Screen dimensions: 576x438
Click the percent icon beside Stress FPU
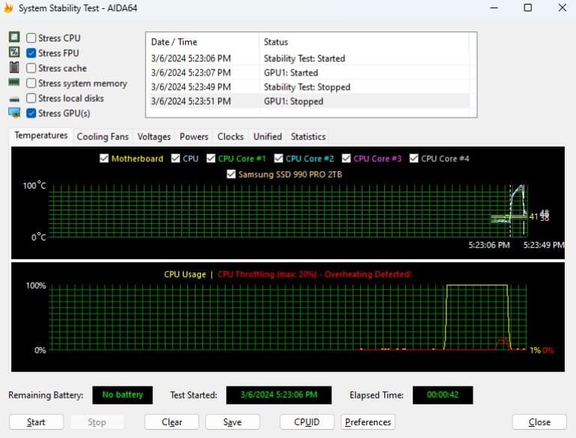[x=13, y=52]
